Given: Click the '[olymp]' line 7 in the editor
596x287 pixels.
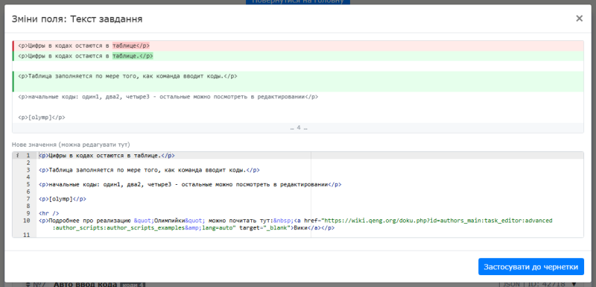Looking at the screenshot, I should pos(63,199).
